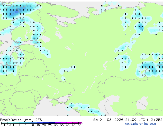Choose legend swatch between 25 and 30
Image resolution: width=163 pixels, height=126 pixels.
point(52,123)
